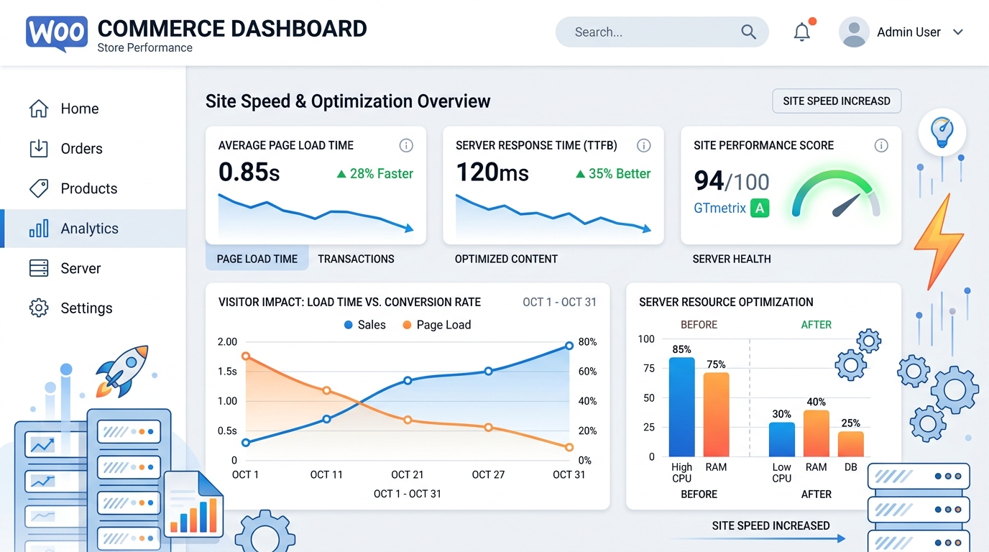Open info popup on Server Response Time card
The width and height of the screenshot is (989, 552).
click(x=644, y=145)
